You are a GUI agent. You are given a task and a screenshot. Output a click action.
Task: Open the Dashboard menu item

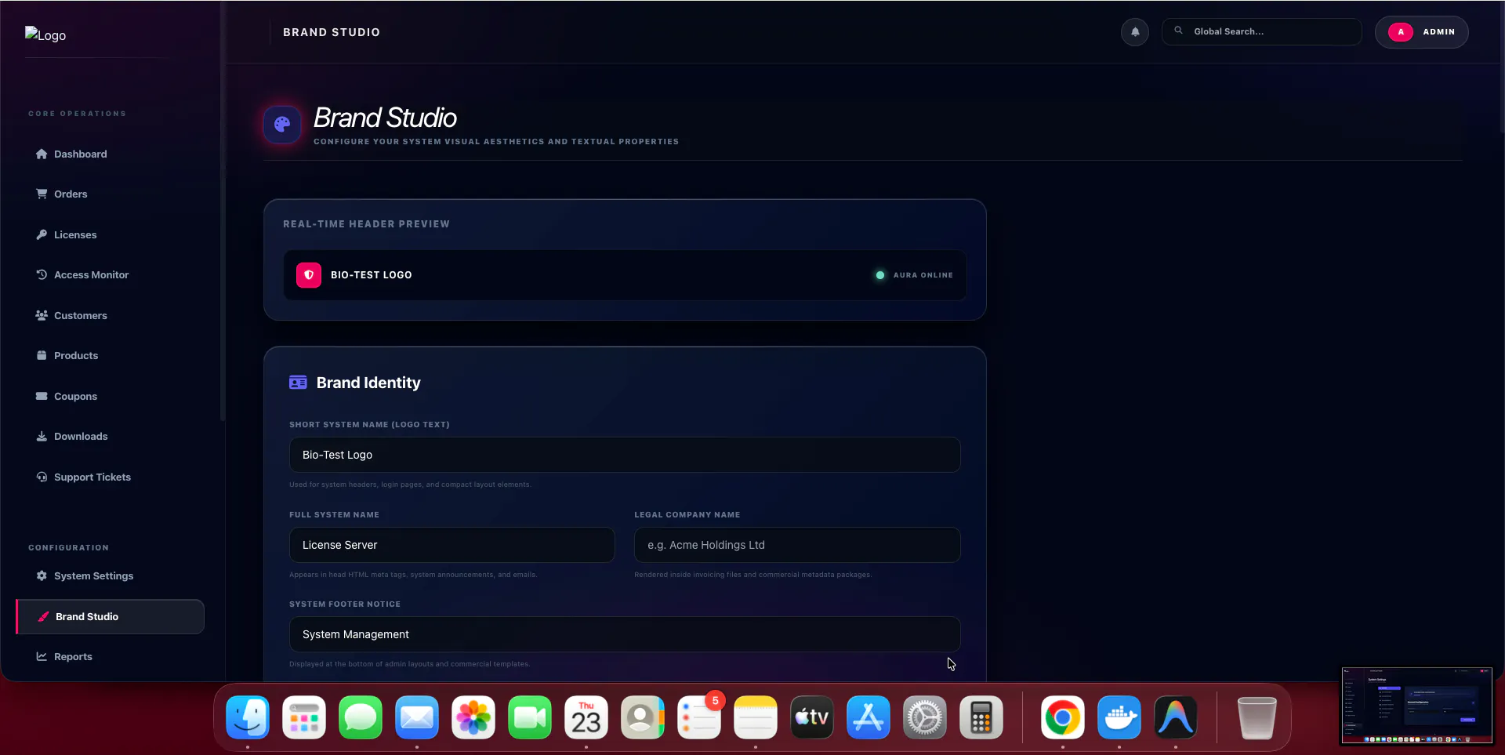click(110, 154)
